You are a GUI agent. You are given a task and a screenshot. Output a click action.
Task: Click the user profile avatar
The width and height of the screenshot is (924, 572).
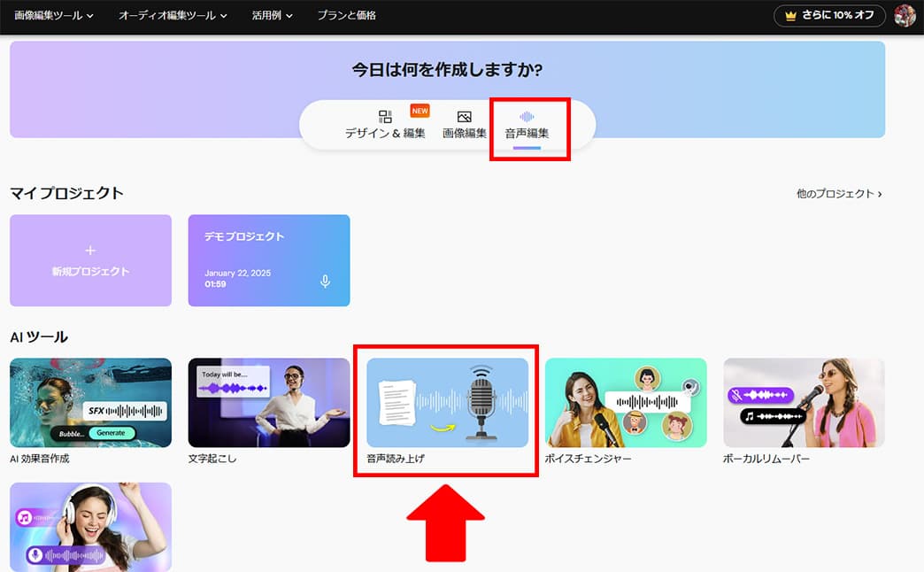[x=904, y=16]
